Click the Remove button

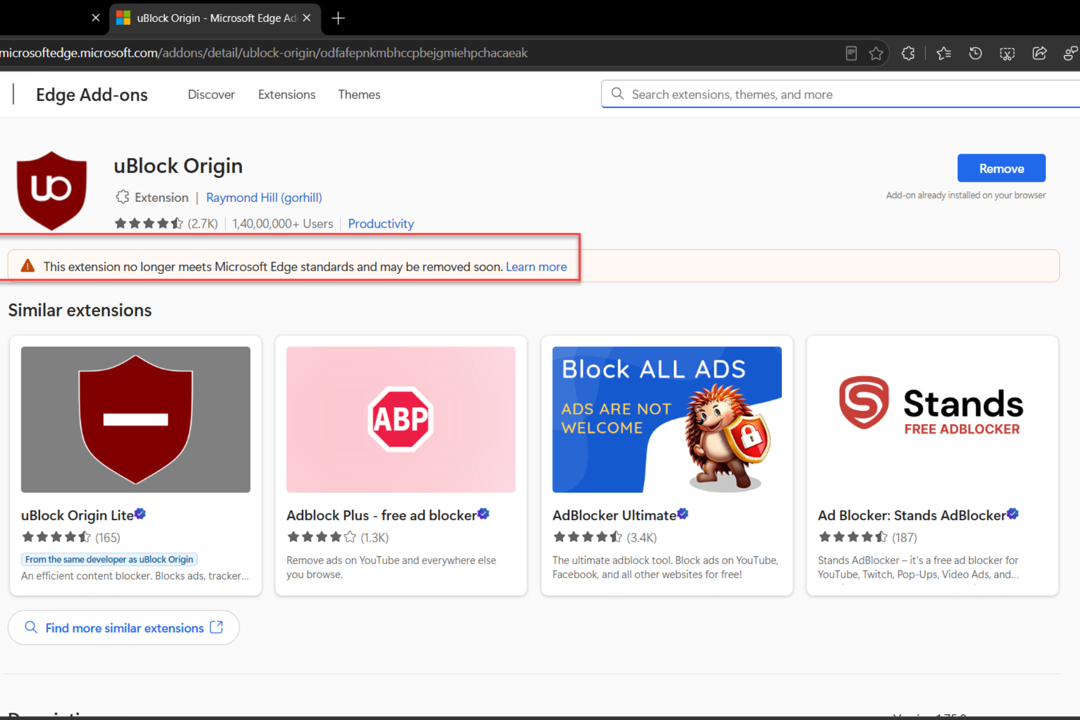click(1001, 168)
